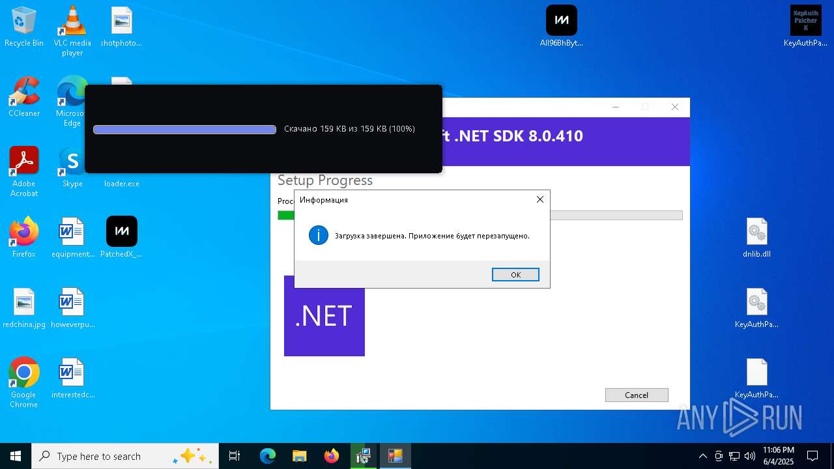Image resolution: width=834 pixels, height=469 pixels.
Task: Open the Windows Start menu
Action: [x=16, y=456]
